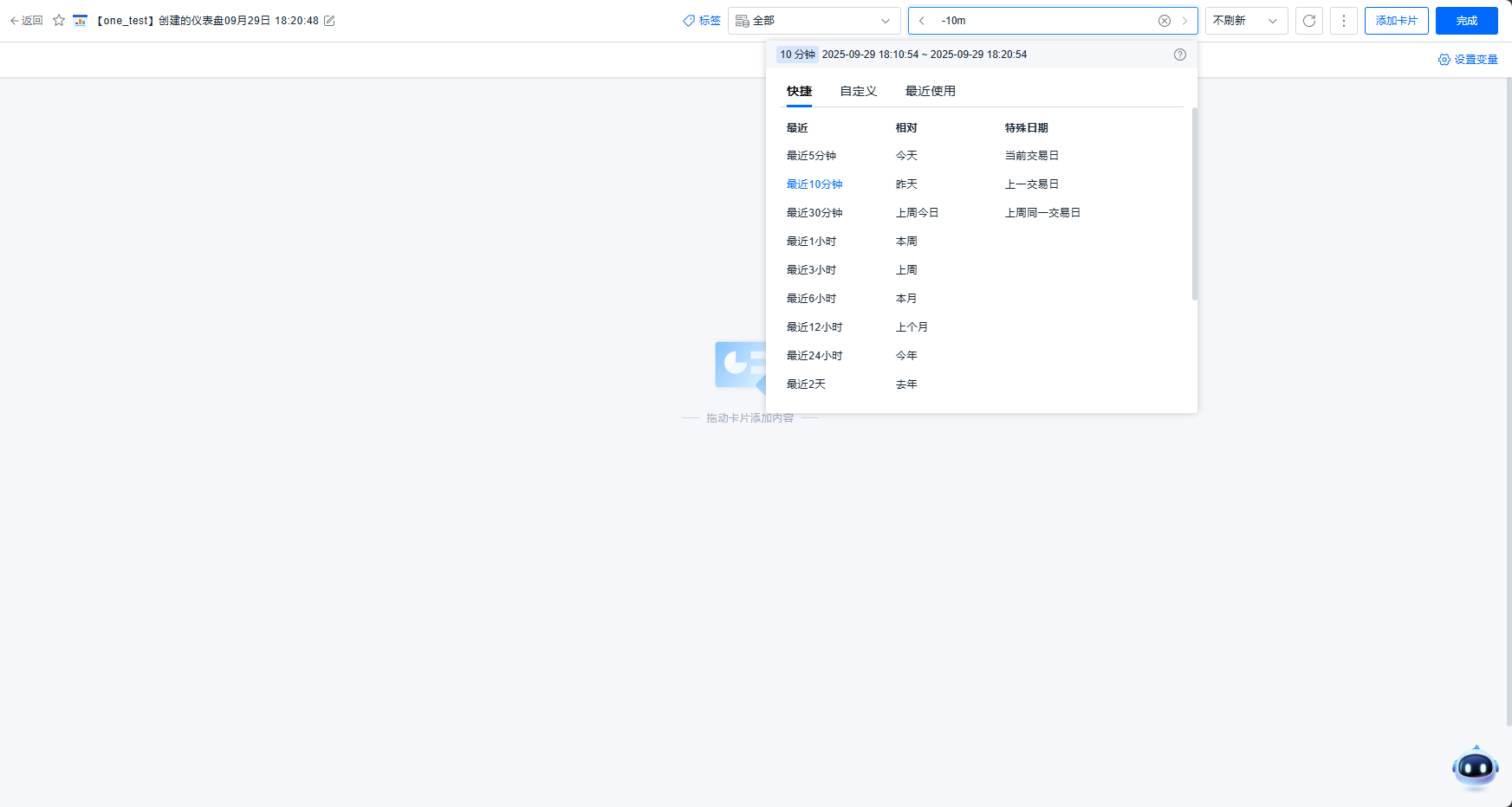Open the robot assistant chat icon
Image resolution: width=1512 pixels, height=807 pixels.
tap(1475, 767)
